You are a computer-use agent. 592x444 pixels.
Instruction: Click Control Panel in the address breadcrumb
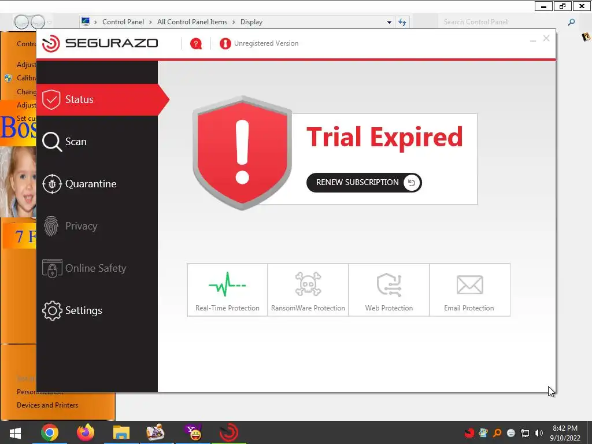[x=123, y=22]
